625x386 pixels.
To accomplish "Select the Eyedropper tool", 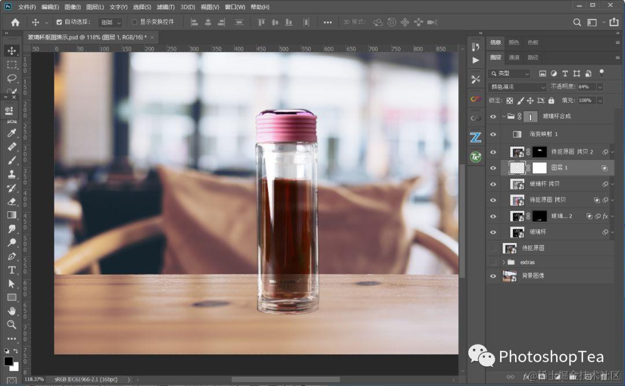I will click(x=12, y=133).
